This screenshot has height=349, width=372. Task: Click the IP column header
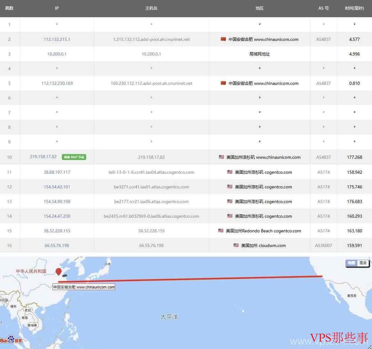point(57,8)
